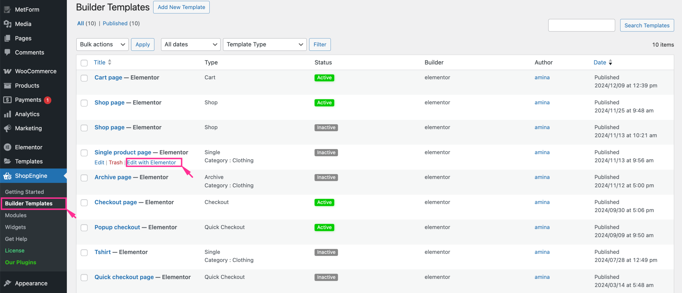The height and width of the screenshot is (293, 682).
Task: Click the Trash link for Single product page
Action: point(116,162)
